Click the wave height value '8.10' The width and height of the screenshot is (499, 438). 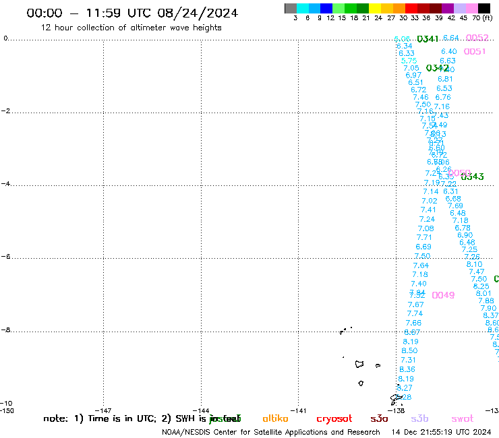coord(475,265)
